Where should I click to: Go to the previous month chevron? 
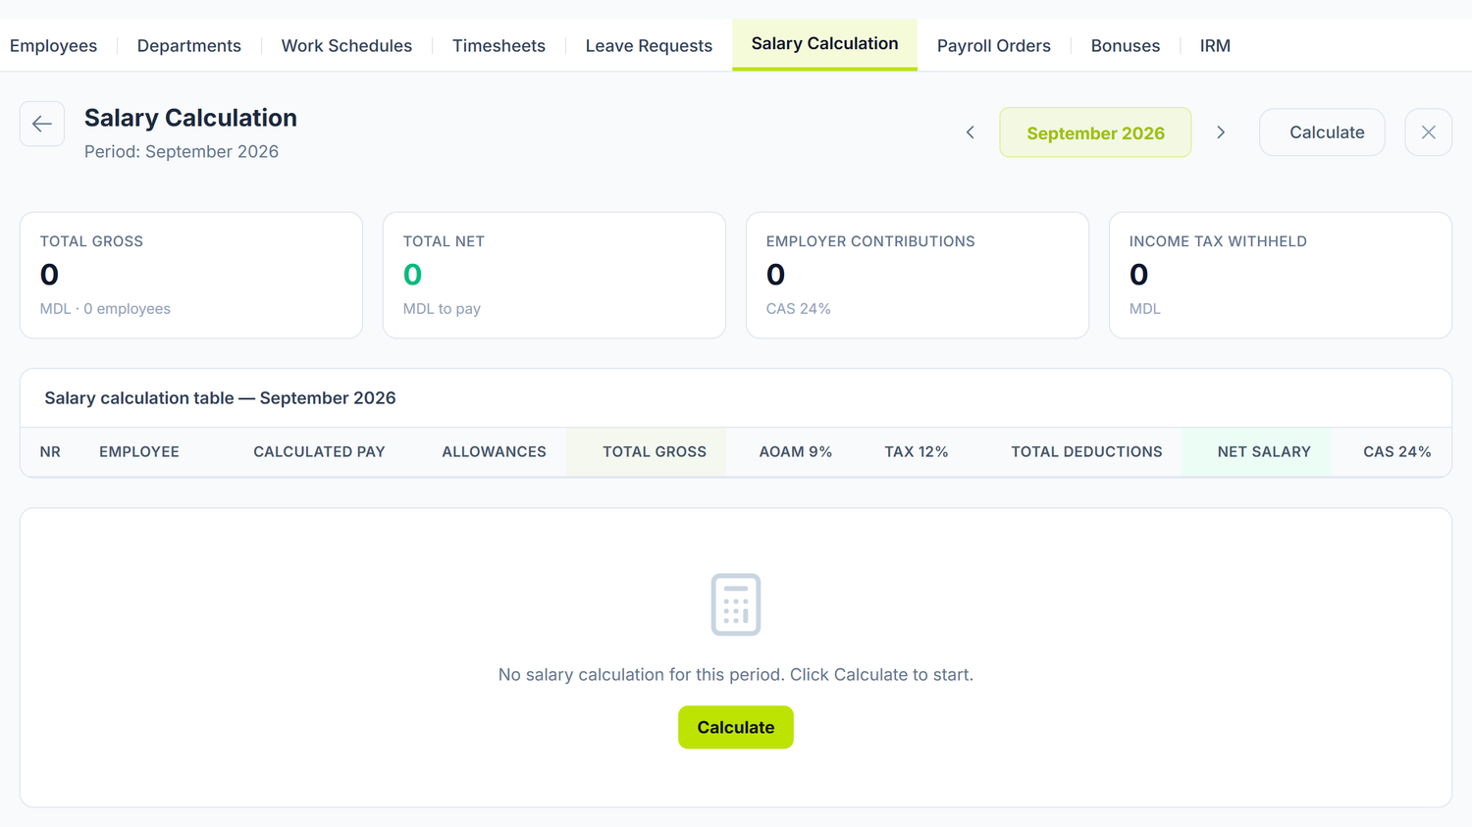point(971,132)
